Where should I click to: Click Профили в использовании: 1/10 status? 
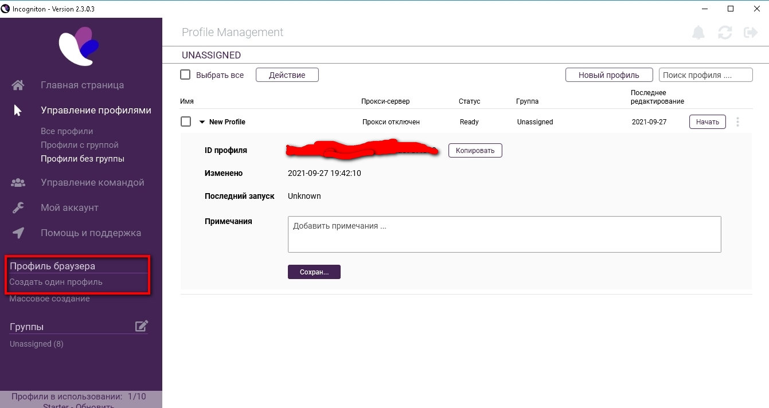tap(79, 397)
